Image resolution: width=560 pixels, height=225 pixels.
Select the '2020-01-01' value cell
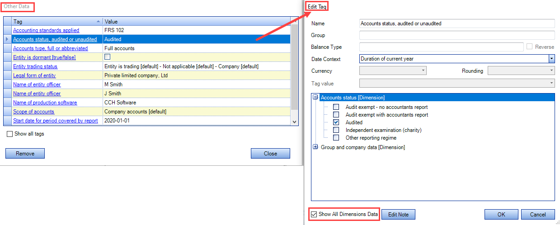197,121
